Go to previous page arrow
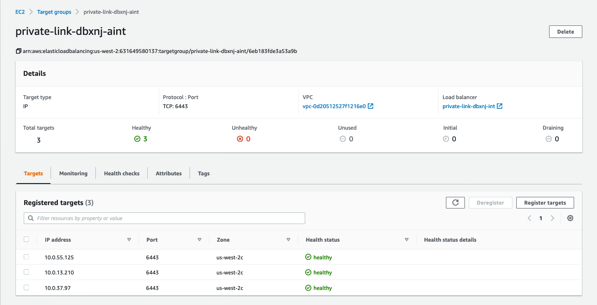This screenshot has width=597, height=305. click(529, 218)
